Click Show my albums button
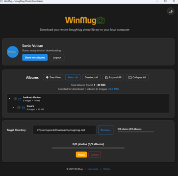 tap(35, 58)
